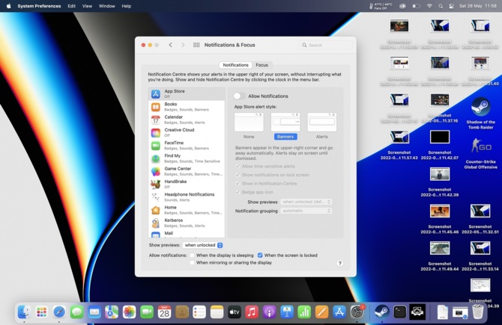Launch Maps from the Dock

coord(112,312)
